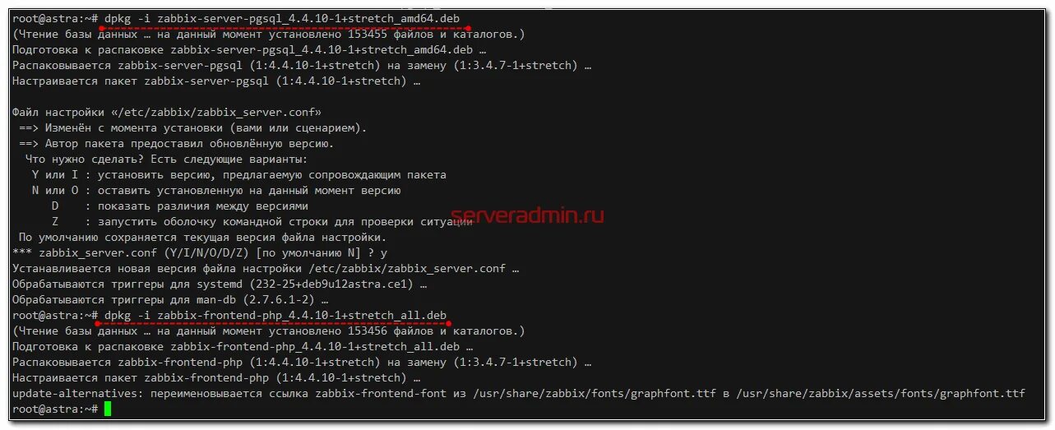Click the systemd triggers processing line
Viewport: 1055px width, 430px height.
pyautogui.click(x=220, y=284)
